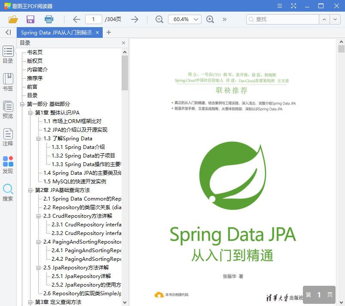Collapse the 第1章 整体认识JPA node
Viewport: 345px width, 306px height.
tap(30, 113)
